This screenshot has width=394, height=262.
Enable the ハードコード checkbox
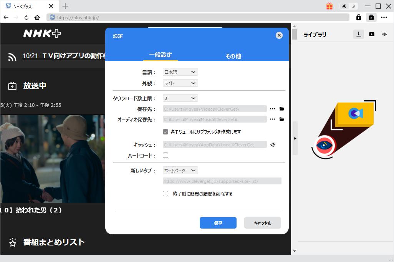click(x=166, y=156)
